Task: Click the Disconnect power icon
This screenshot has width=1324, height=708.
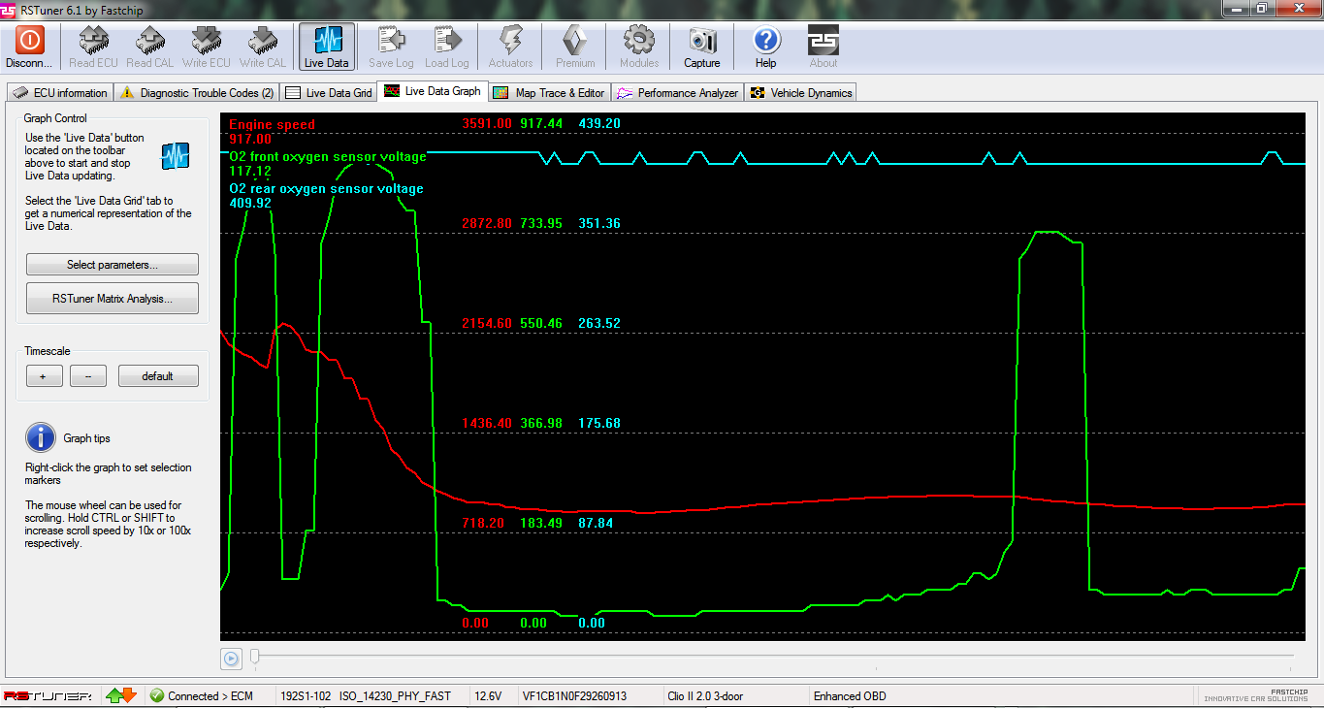Action: pos(29,41)
